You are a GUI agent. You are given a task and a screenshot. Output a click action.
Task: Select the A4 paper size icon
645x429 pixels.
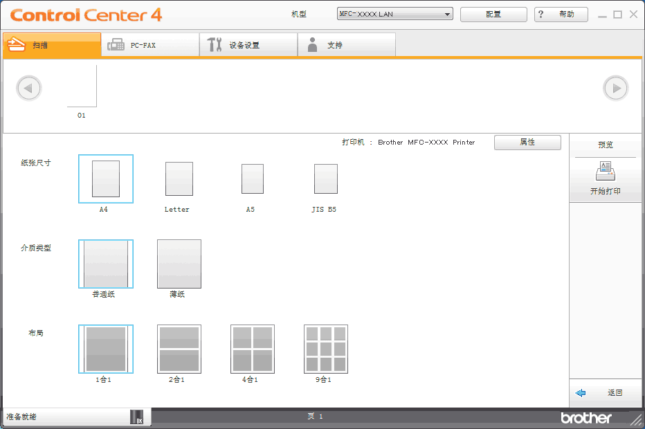(106, 179)
